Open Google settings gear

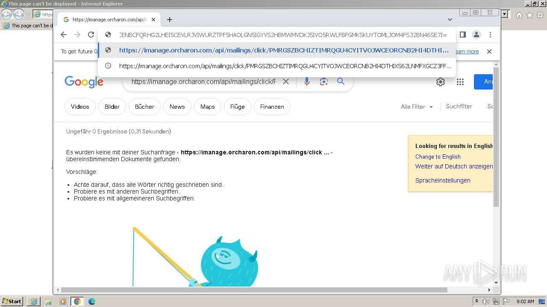click(x=441, y=82)
